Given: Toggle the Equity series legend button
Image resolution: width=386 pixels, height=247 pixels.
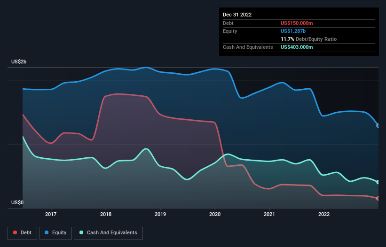Looking at the screenshot, I should [55, 233].
